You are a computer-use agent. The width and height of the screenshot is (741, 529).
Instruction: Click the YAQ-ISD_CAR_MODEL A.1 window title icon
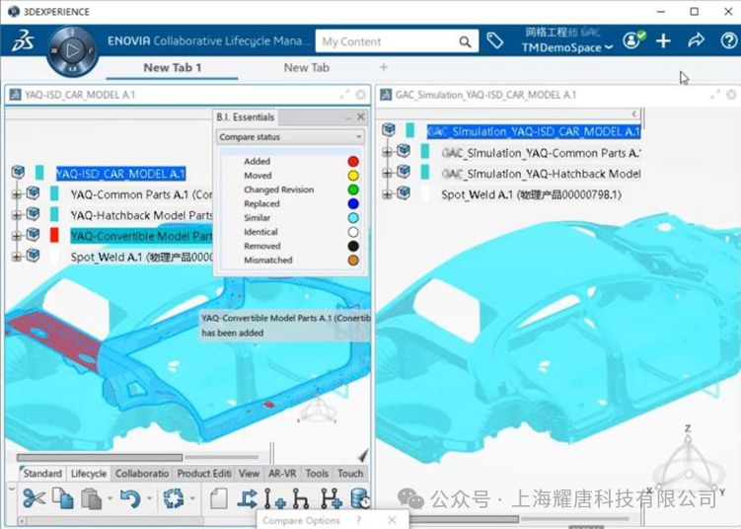click(15, 95)
